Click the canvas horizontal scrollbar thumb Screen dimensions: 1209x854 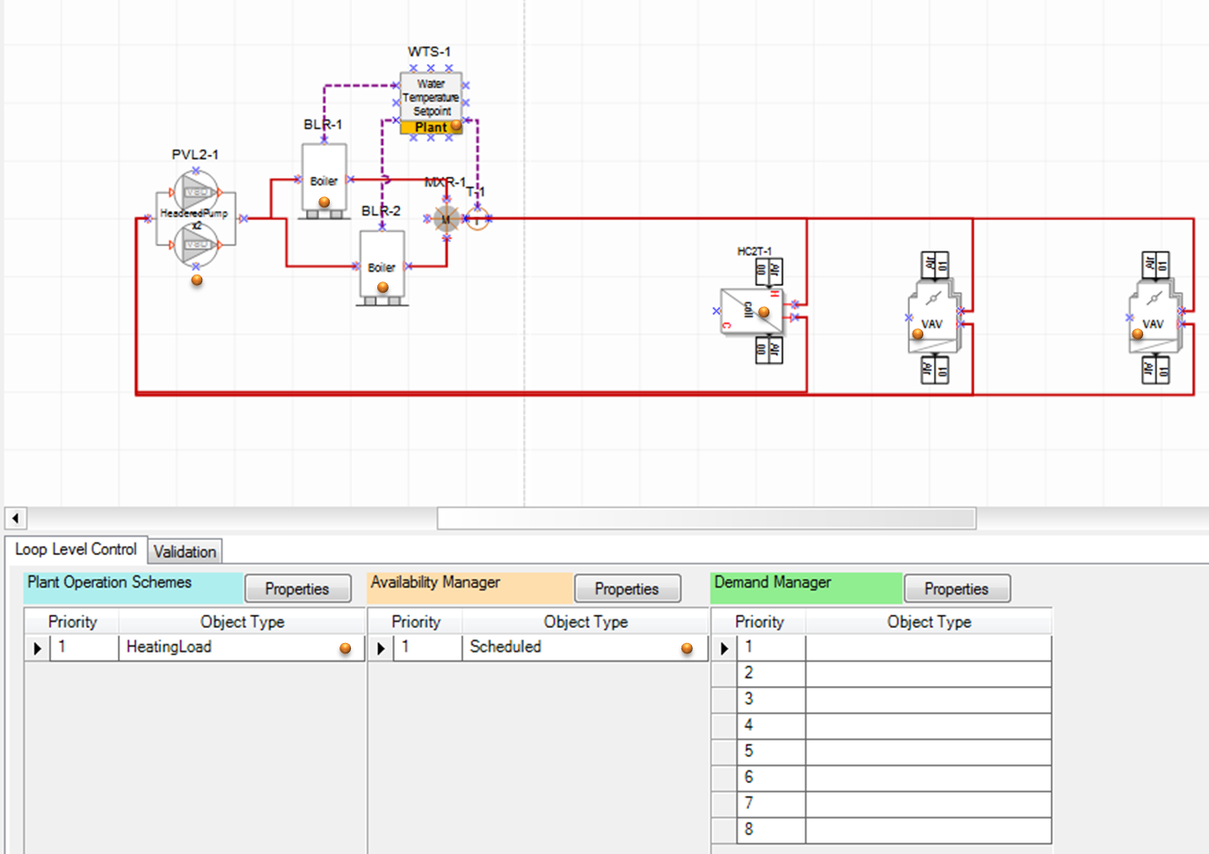point(706,518)
